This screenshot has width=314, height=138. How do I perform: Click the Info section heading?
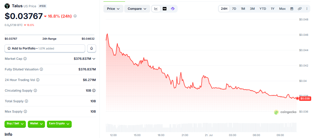pos(8,134)
